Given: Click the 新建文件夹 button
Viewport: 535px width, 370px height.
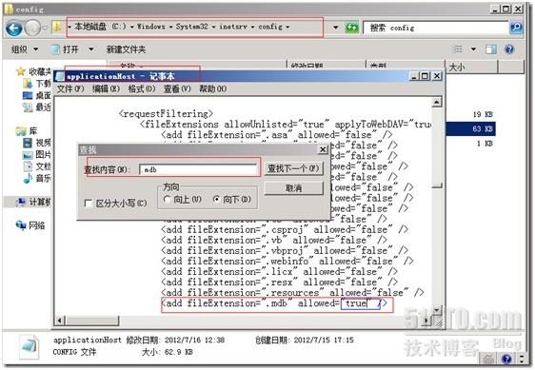Looking at the screenshot, I should [x=126, y=49].
